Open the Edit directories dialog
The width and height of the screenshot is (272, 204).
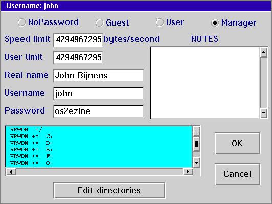pos(109,190)
